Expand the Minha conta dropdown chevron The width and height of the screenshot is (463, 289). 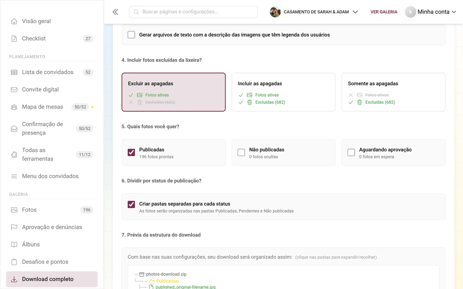pyautogui.click(x=454, y=12)
